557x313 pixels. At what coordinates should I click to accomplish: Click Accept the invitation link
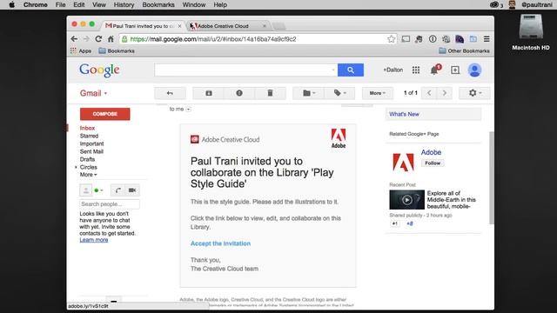point(220,243)
